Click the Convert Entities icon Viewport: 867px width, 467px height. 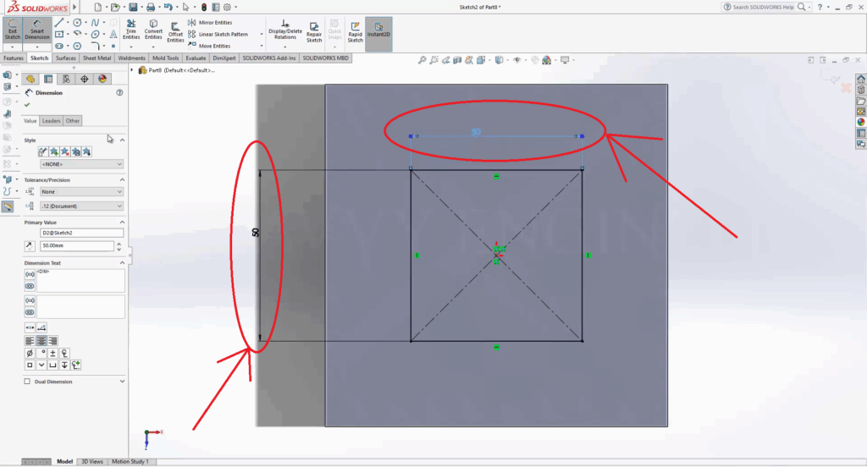tap(153, 30)
